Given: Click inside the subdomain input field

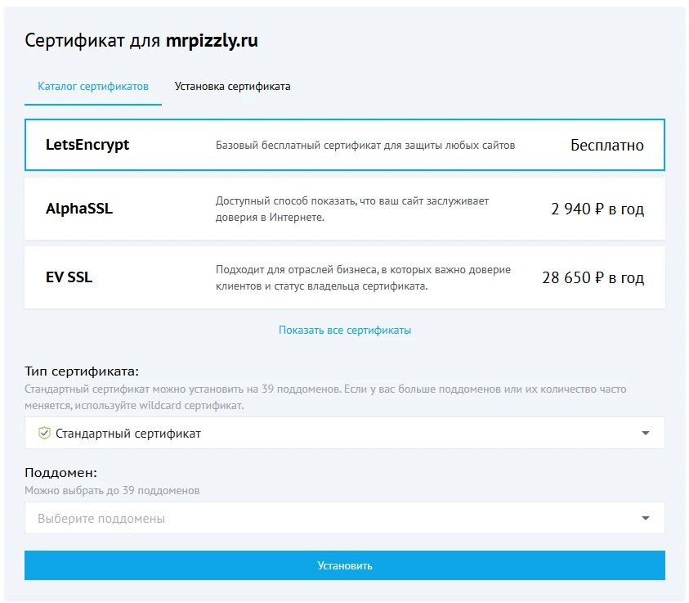Looking at the screenshot, I should [x=245, y=518].
